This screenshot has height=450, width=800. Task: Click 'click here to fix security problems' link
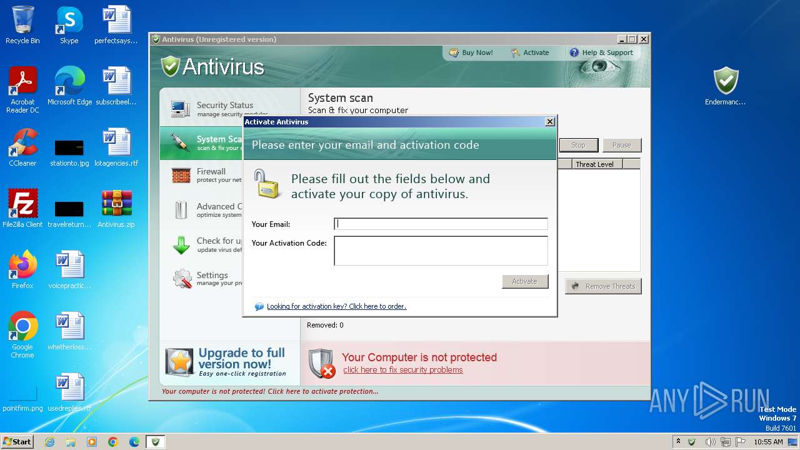tap(403, 370)
